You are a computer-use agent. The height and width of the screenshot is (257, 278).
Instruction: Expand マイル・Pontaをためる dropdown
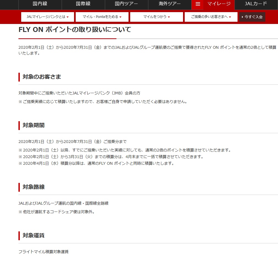102,17
